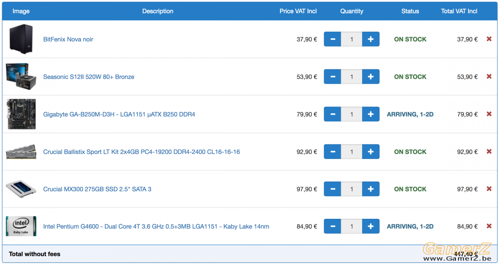Click quantity field for Gigabyte GA-B250M-D3H

352,114
